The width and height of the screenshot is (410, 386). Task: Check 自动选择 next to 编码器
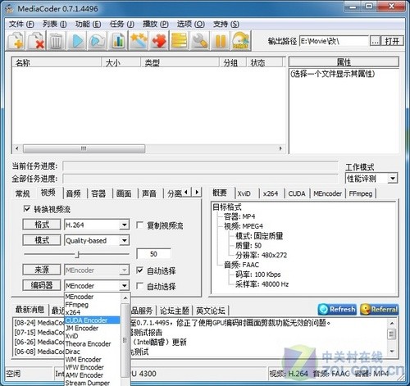tap(139, 286)
